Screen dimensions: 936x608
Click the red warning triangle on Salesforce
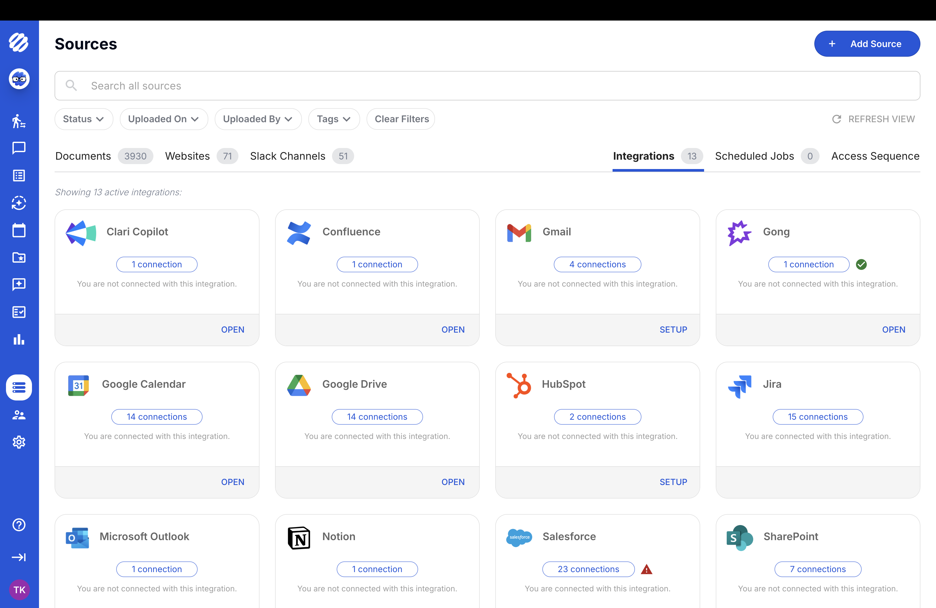coord(647,569)
